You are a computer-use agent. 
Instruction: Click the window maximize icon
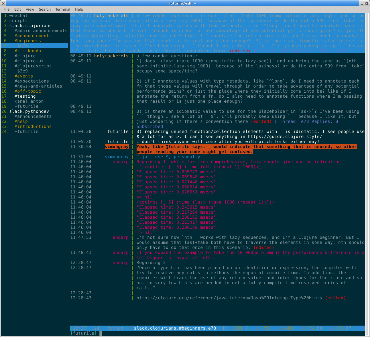coord(367,3)
